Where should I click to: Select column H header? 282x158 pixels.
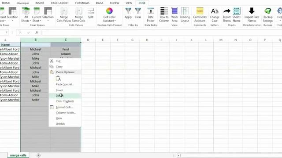point(147,40)
